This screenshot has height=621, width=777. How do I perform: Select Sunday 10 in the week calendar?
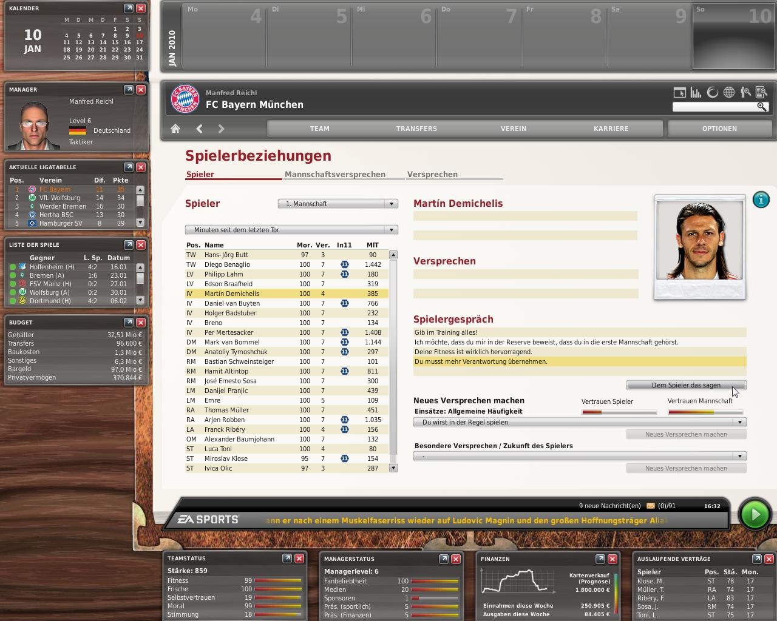[735, 35]
